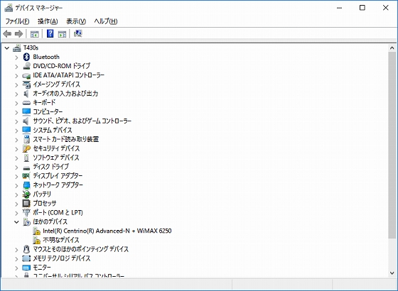Image resolution: width=398 pixels, height=291 pixels.
Task: Select Intel(R) Centrino(R) Advanced-N + WiMAX 6250
Action: (x=107, y=231)
